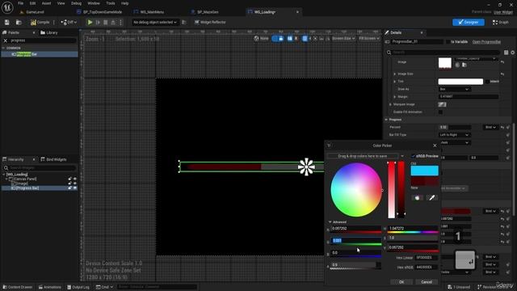The image size is (517, 291).
Task: Click the Eject button in the play controls
Action: (113, 22)
